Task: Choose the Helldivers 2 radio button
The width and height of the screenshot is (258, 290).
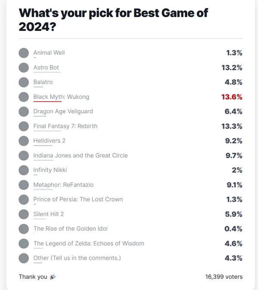Action: tap(24, 141)
